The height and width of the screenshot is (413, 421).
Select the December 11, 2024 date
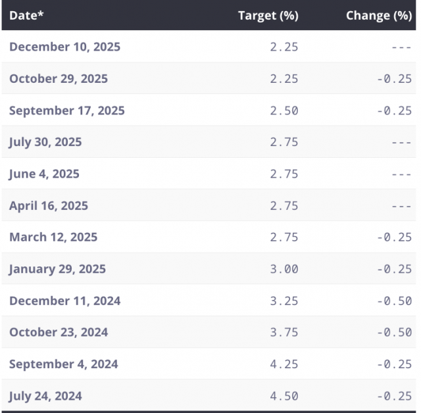click(64, 301)
